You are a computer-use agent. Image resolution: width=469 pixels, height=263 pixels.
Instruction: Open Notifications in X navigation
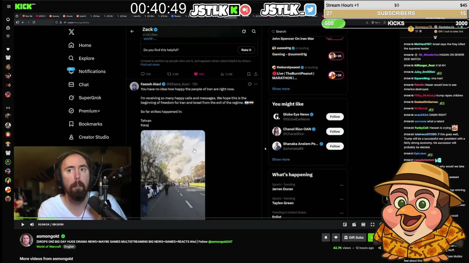87,72
